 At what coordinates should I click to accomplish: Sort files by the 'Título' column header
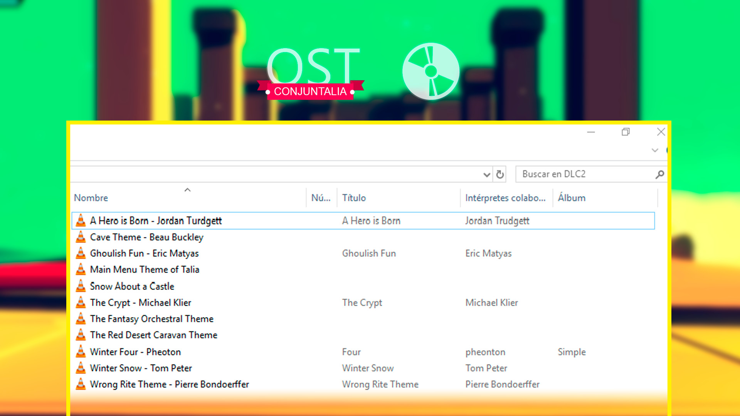pyautogui.click(x=353, y=198)
